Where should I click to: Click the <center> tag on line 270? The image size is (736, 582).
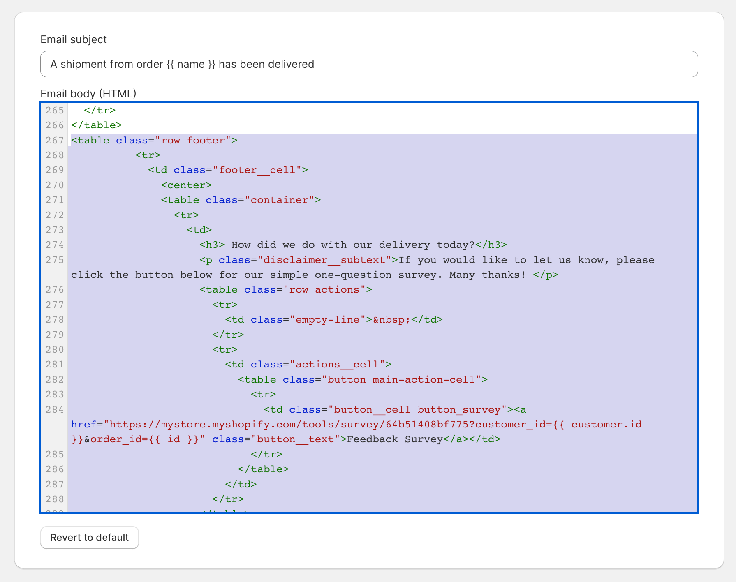tap(186, 185)
